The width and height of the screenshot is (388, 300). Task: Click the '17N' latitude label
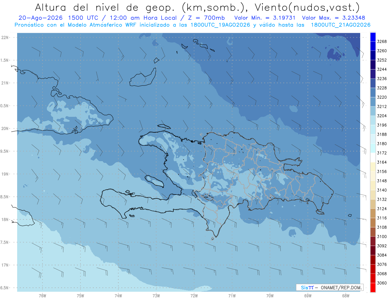(5, 265)
